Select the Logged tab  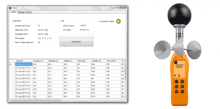pyautogui.click(x=13, y=12)
